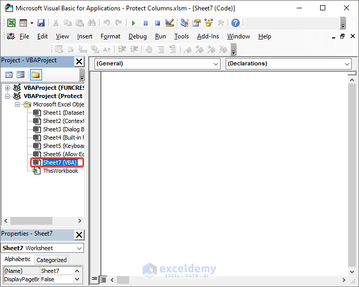359x287 pixels.
Task: Open the Window menu
Action: [238, 36]
